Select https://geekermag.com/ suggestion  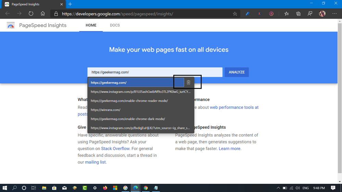pyautogui.click(x=136, y=82)
